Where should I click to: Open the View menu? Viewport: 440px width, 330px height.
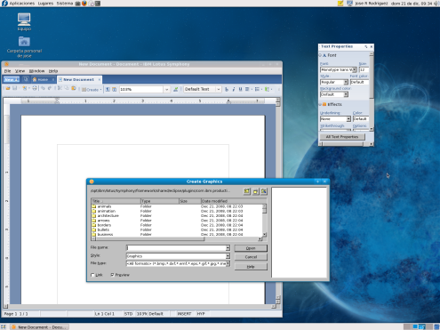click(x=20, y=71)
